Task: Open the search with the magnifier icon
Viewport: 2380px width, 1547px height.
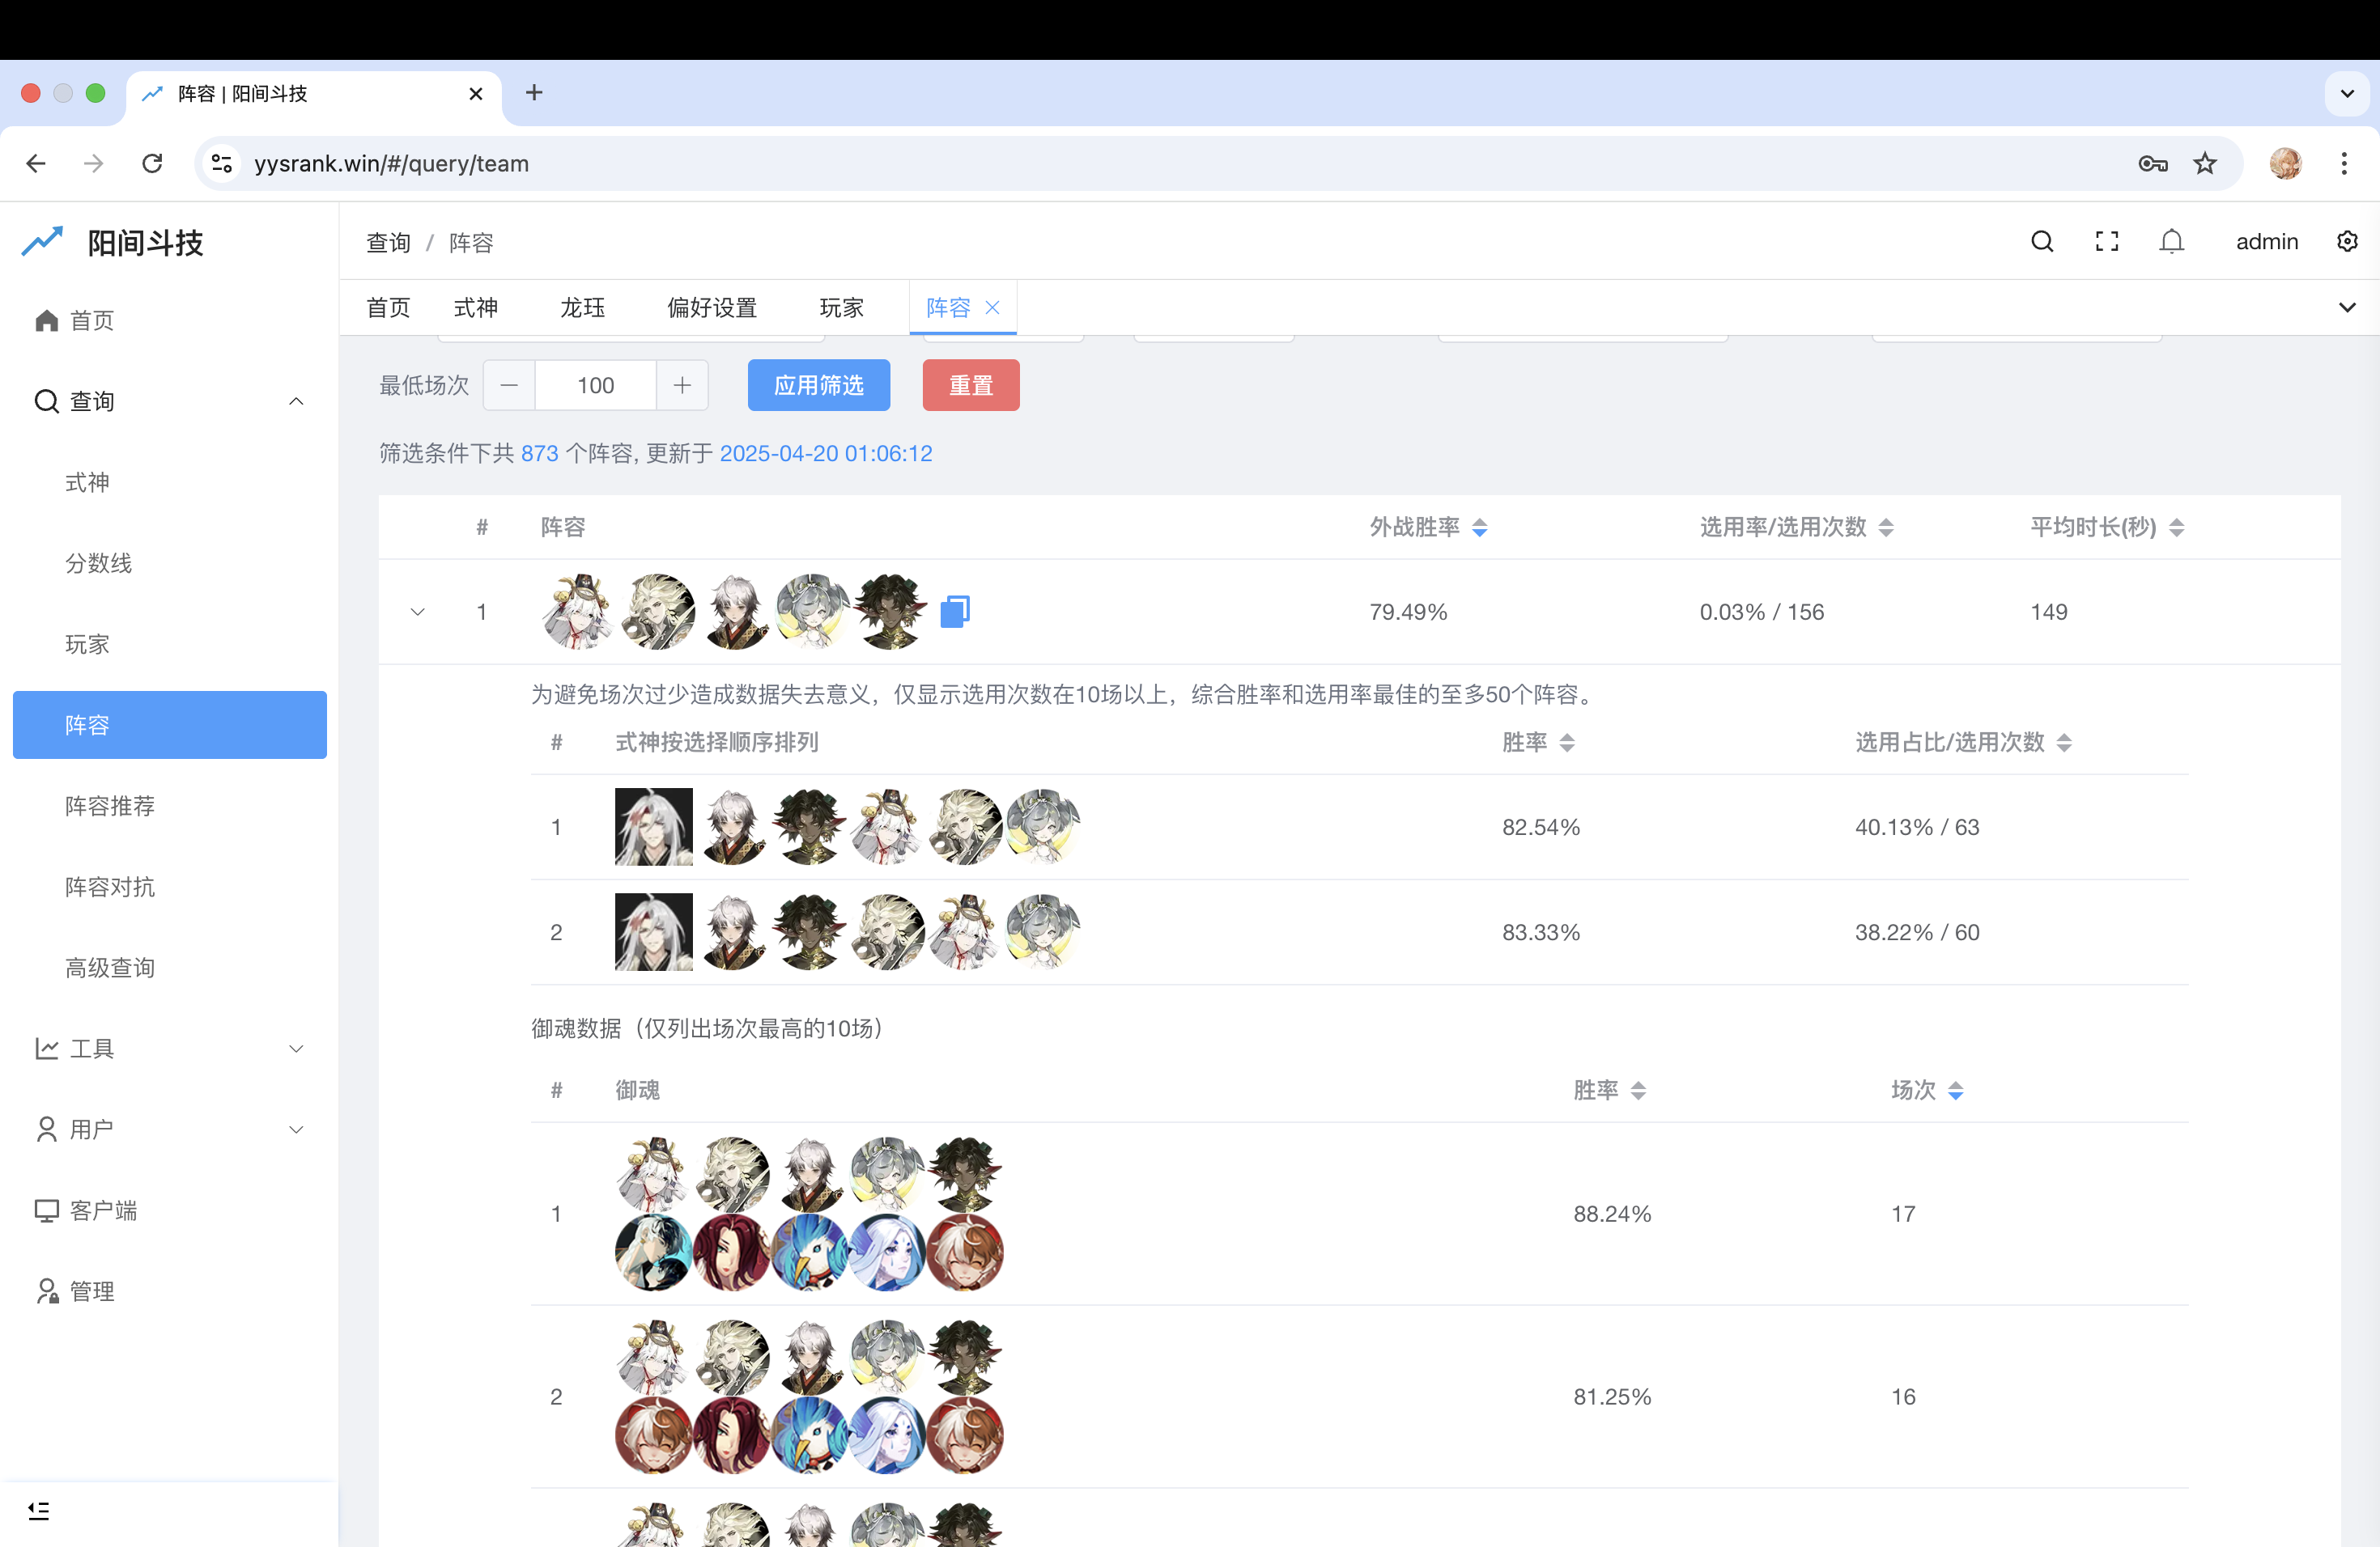Action: click(2041, 241)
